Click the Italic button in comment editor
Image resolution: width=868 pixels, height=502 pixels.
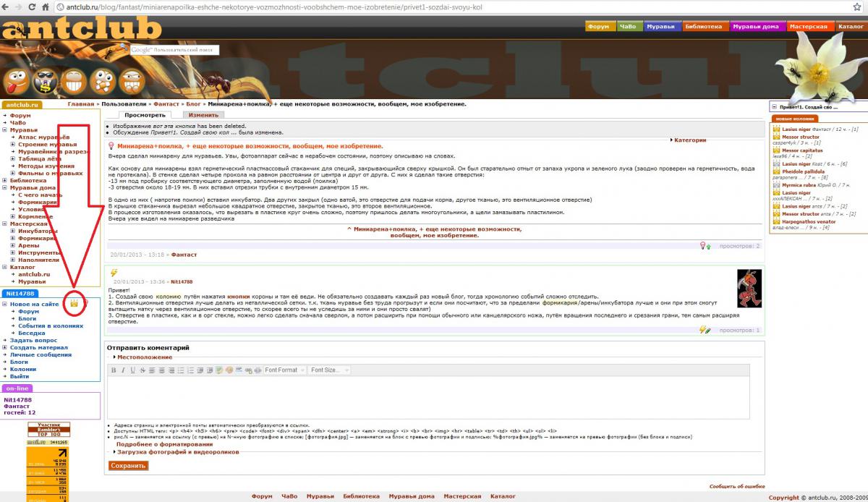point(123,370)
